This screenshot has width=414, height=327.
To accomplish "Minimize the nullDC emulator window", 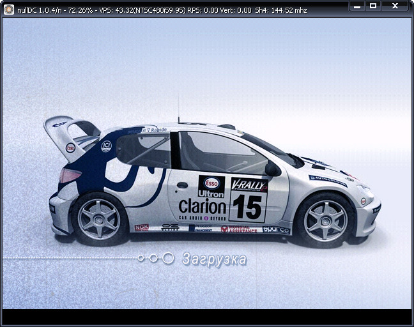I will pyautogui.click(x=357, y=6).
